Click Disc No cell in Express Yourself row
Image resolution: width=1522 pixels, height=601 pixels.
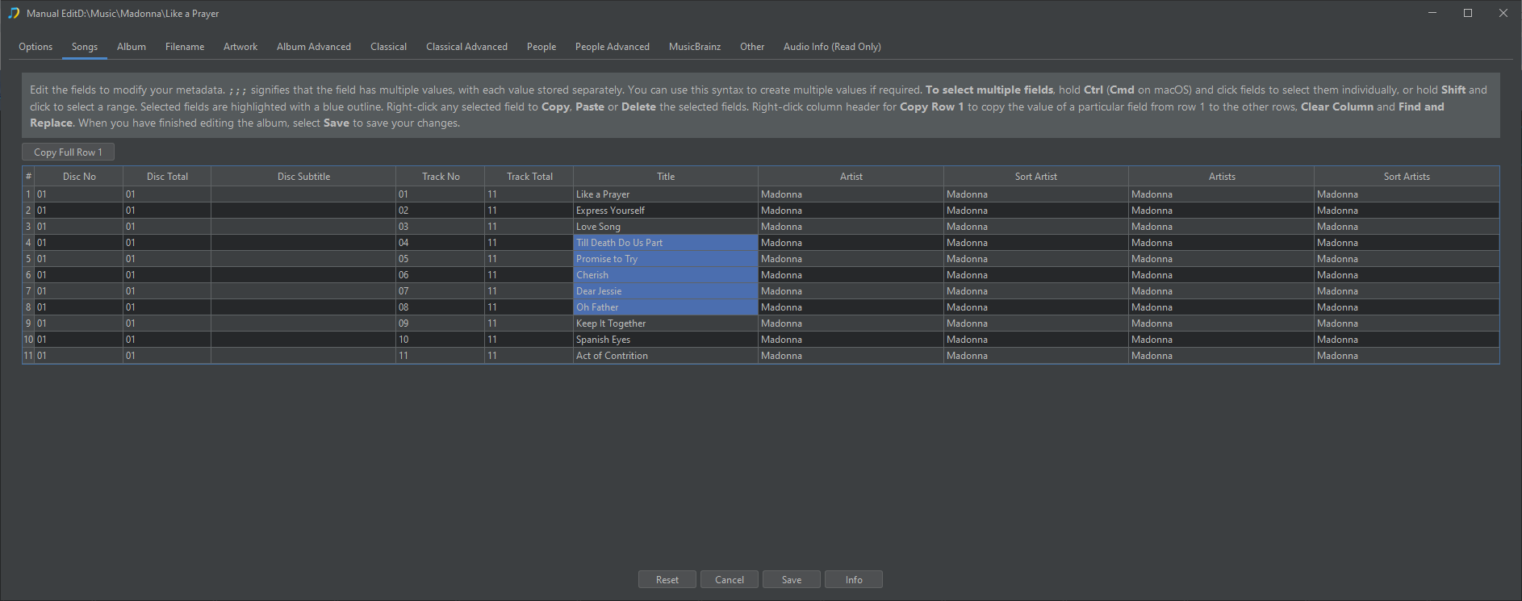point(79,211)
